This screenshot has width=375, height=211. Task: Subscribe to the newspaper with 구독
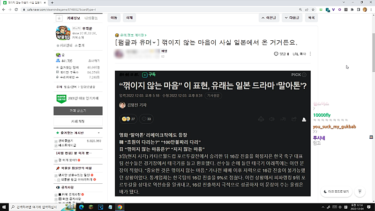pos(149,75)
